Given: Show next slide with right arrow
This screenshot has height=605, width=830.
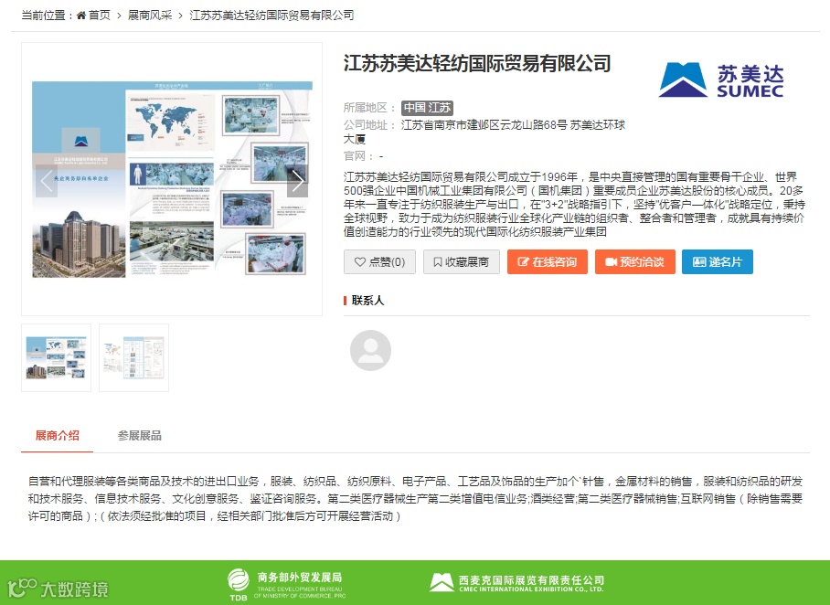Looking at the screenshot, I should click(297, 181).
